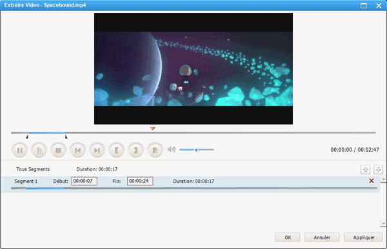Image resolution: width=387 pixels, height=249 pixels.
Task: Edit the Début time field
Action: pyautogui.click(x=84, y=181)
